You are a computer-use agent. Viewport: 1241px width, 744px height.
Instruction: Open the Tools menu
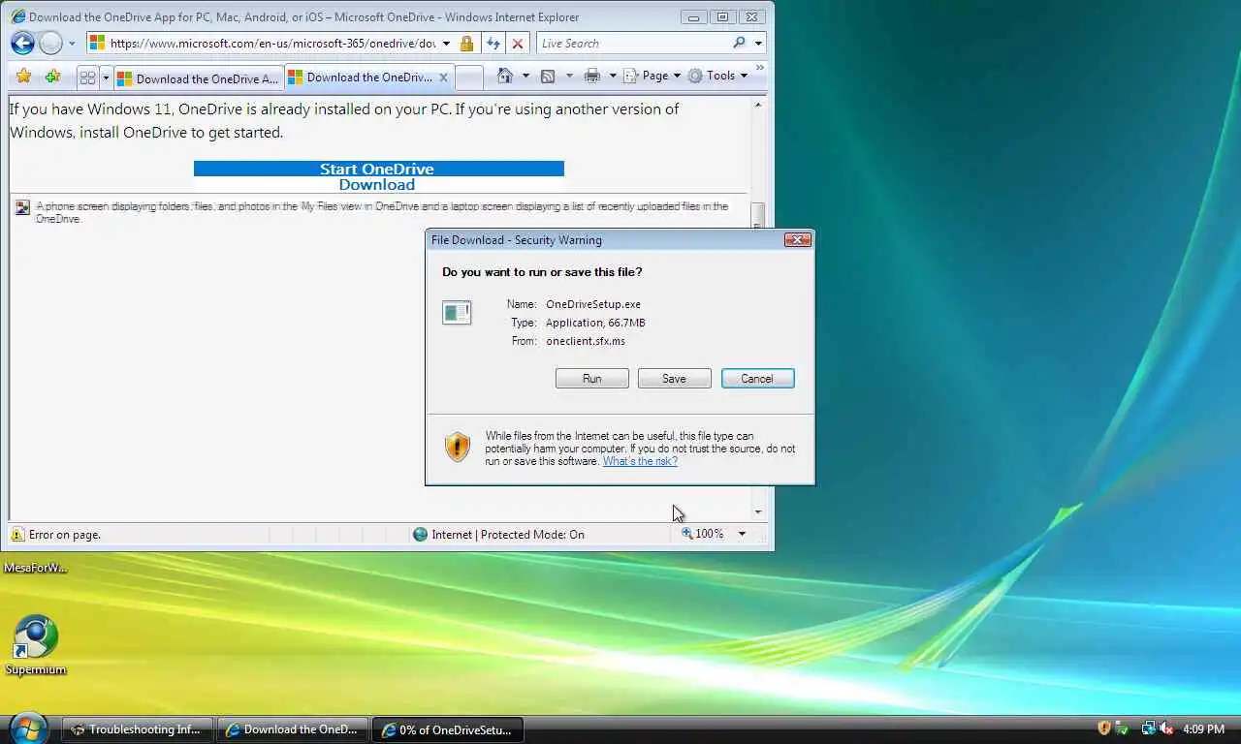tap(717, 76)
